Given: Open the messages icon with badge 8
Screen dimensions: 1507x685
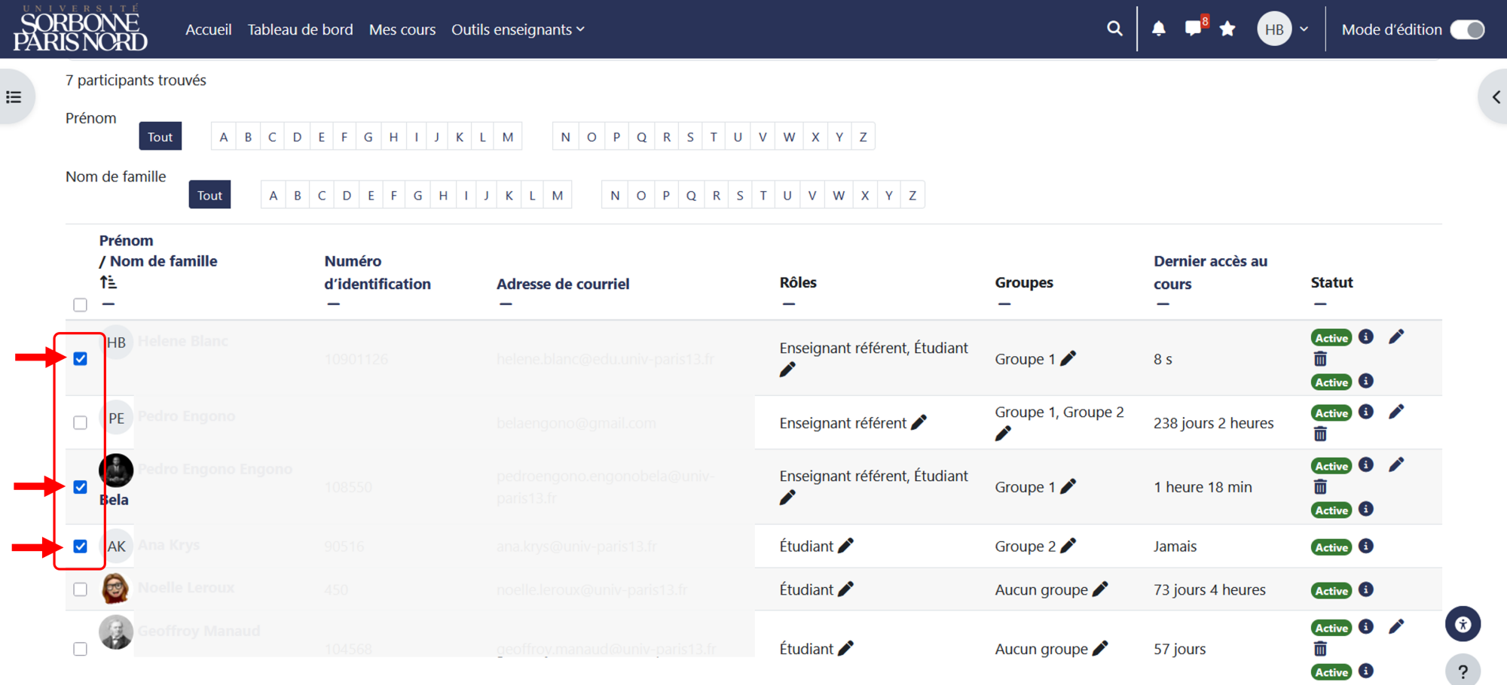Looking at the screenshot, I should click(1195, 28).
